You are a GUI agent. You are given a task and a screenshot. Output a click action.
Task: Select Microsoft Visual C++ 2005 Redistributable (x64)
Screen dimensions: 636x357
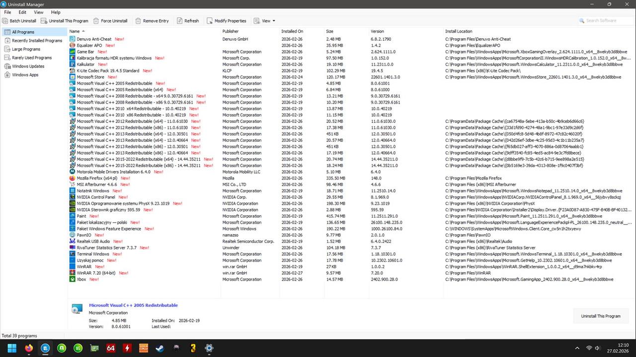coord(351,90)
